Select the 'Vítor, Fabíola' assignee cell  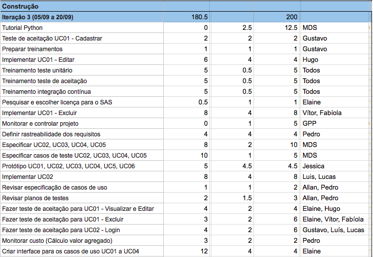[334, 113]
